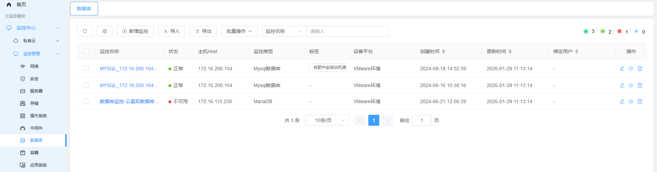Click the trash icon for the 2024-08-16 row
Viewport: 657px width, 172px height.
(640, 85)
